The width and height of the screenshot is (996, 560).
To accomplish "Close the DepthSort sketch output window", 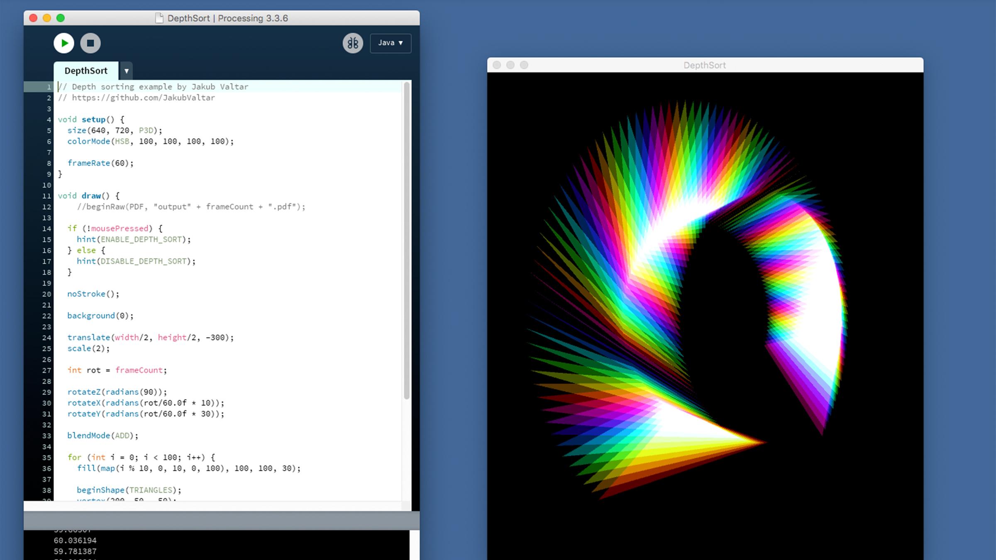I will 497,65.
